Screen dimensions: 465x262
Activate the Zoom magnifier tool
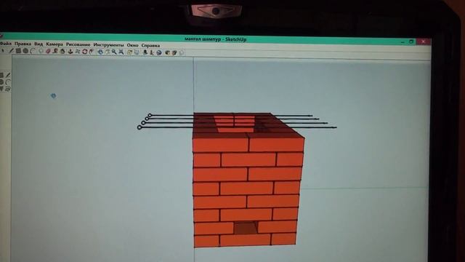(x=114, y=52)
